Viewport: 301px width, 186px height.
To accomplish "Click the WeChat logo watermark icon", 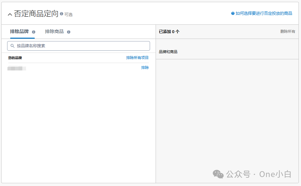I will 218,174.
